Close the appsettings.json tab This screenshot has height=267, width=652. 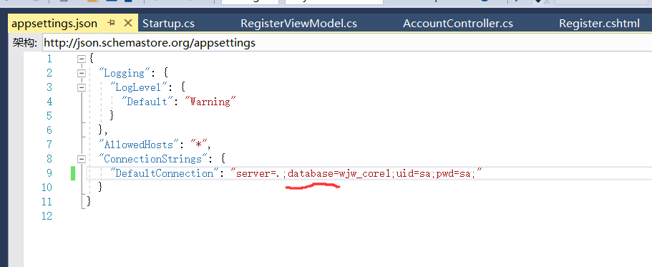point(129,23)
